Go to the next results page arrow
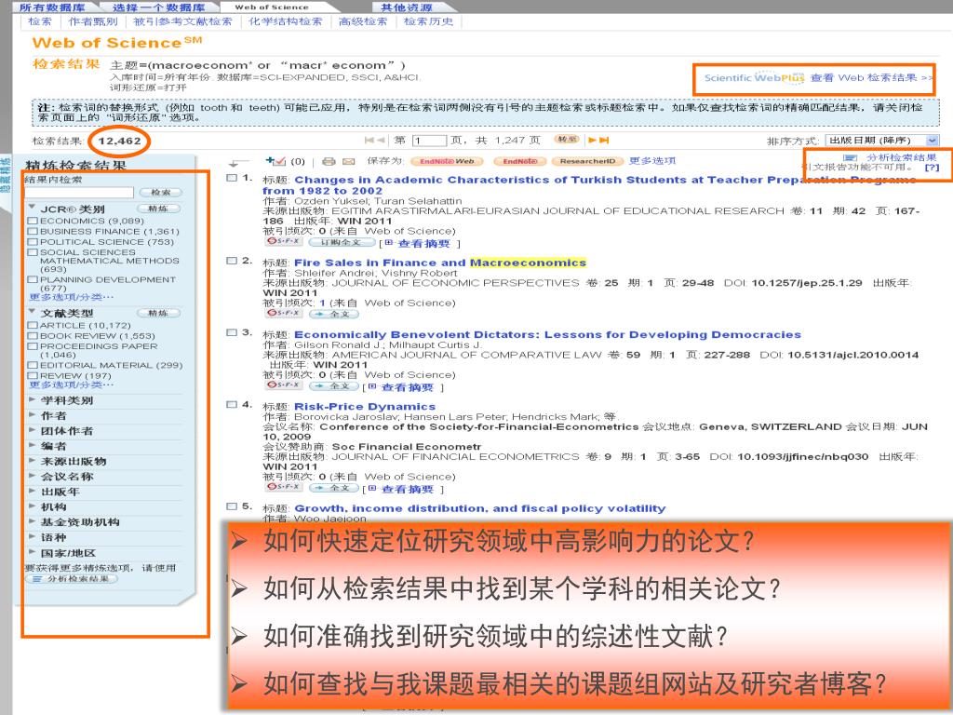The width and height of the screenshot is (953, 715). point(592,140)
